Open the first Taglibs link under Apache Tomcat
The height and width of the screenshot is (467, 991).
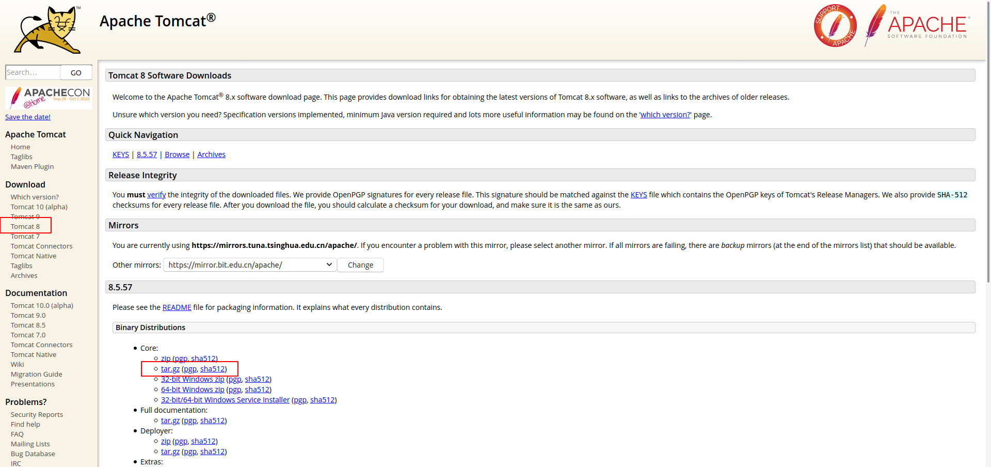coord(22,157)
